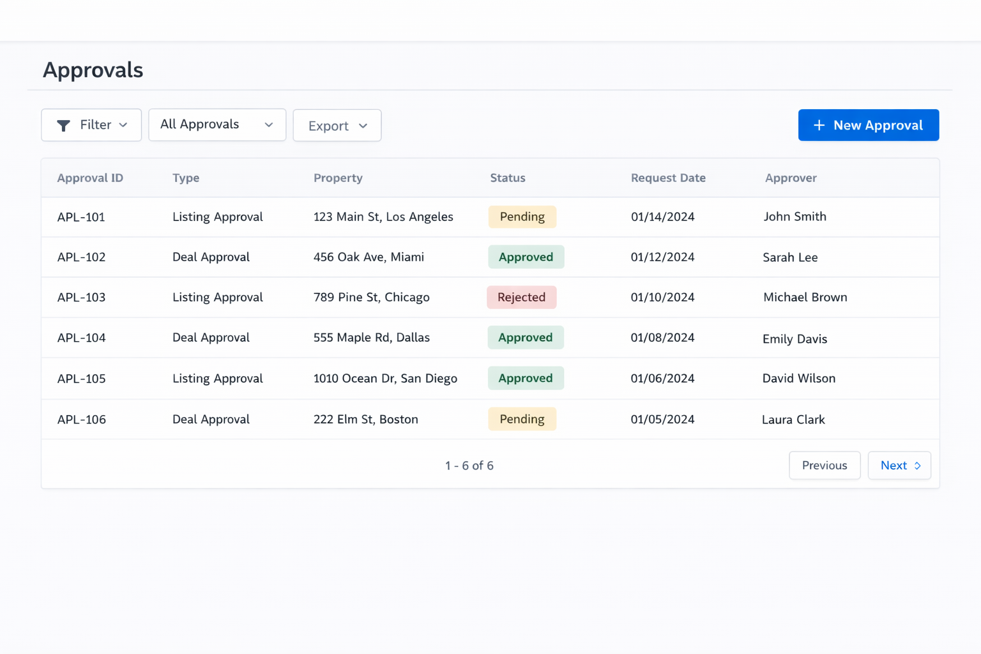The width and height of the screenshot is (981, 654).
Task: Click the Request Date column header
Action: coord(668,178)
